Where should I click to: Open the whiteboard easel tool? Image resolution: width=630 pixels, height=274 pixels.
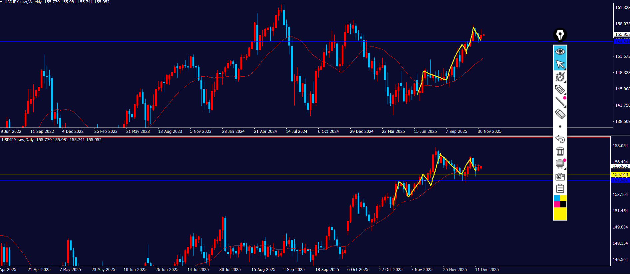tap(560, 164)
